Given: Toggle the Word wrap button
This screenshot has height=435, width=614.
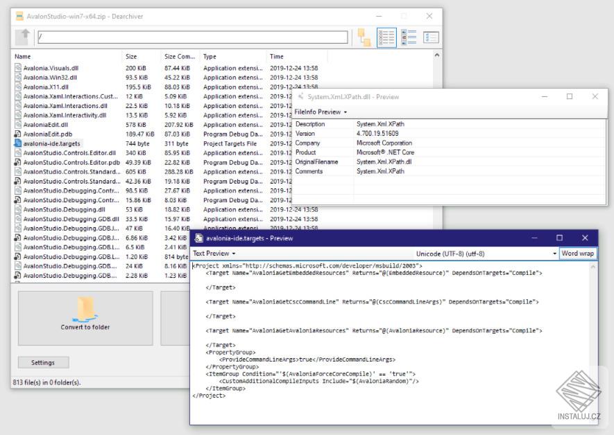Looking at the screenshot, I should [x=578, y=254].
